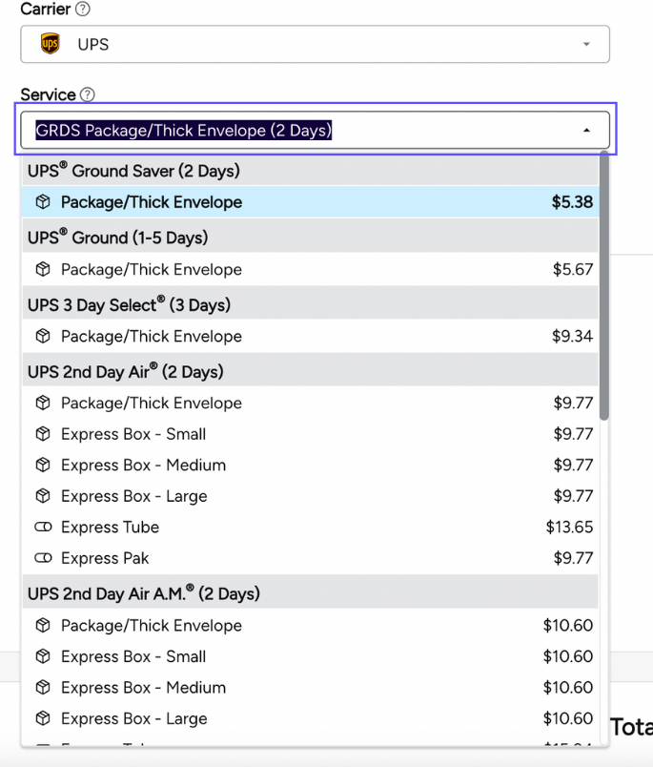Click box icon for UPS Ground package option
This screenshot has width=653, height=767.
43,270
